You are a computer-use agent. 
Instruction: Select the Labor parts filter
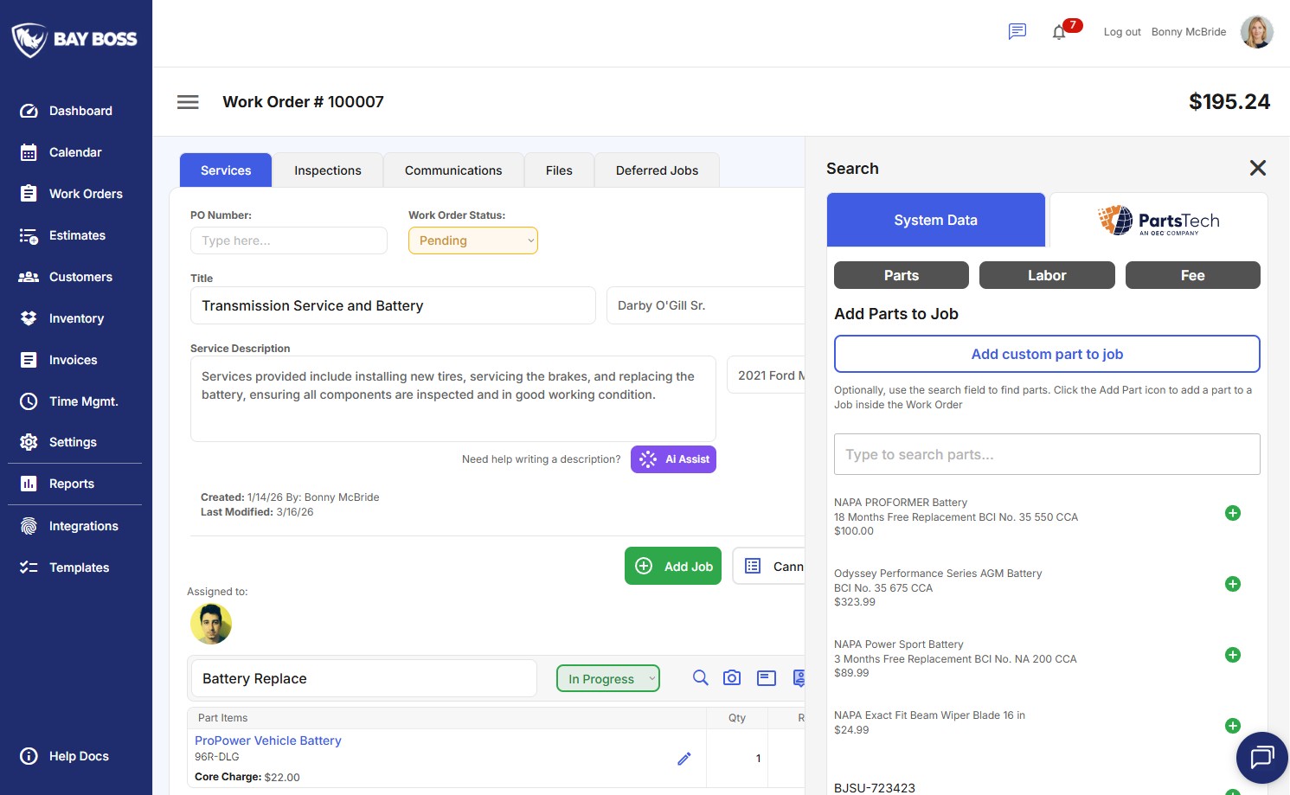pyautogui.click(x=1047, y=275)
